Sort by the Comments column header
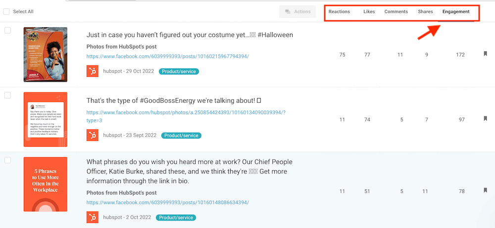 click(396, 12)
